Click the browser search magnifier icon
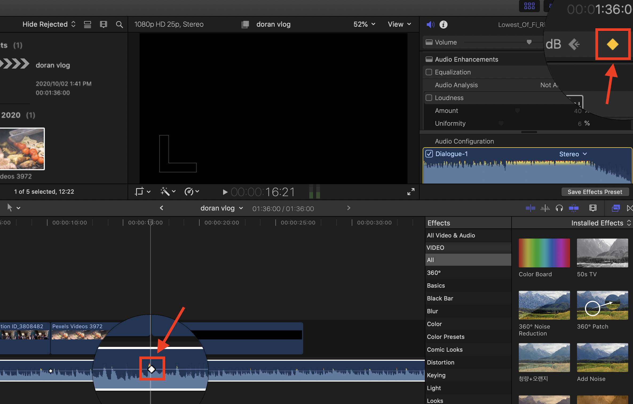This screenshot has width=633, height=404. [119, 25]
